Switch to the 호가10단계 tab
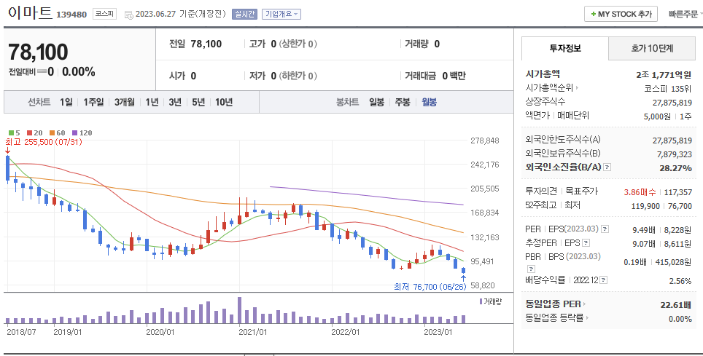This screenshot has width=703, height=356. 652,48
